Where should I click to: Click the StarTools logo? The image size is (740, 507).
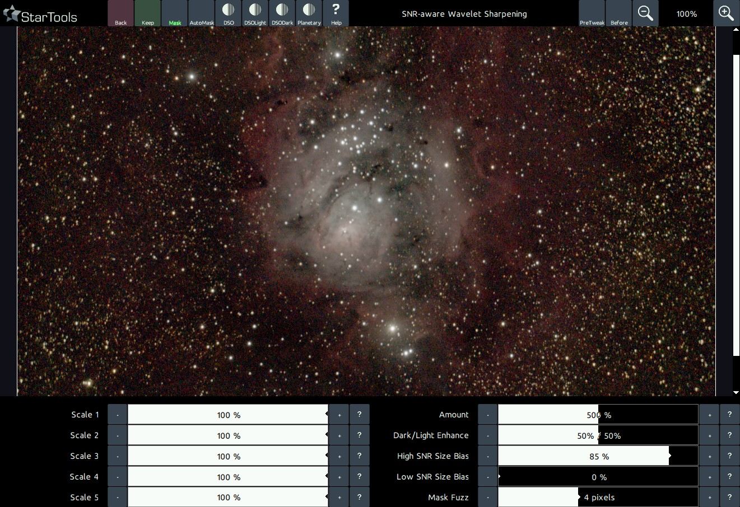(40, 15)
